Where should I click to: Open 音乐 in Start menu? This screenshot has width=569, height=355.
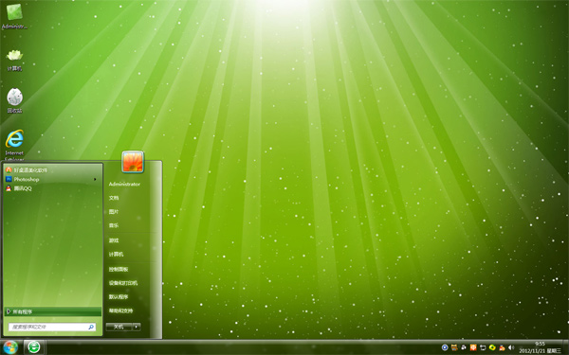tap(114, 225)
